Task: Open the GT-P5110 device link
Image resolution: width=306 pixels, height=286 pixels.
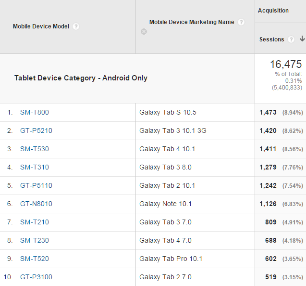Action: (36, 185)
